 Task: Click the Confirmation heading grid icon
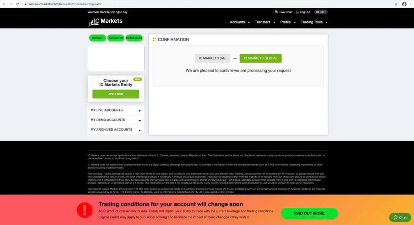[x=155, y=40]
